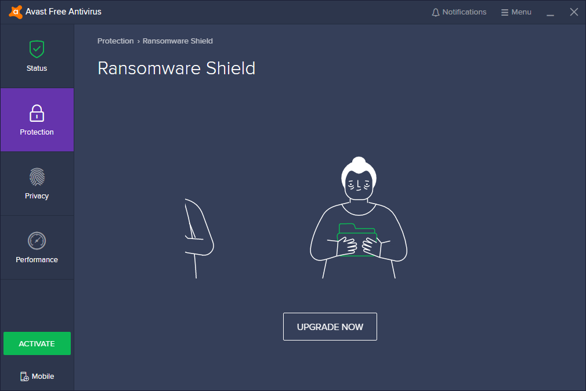Screen dimensions: 586x391
Task: Open the Notifications text label
Action: pos(465,12)
